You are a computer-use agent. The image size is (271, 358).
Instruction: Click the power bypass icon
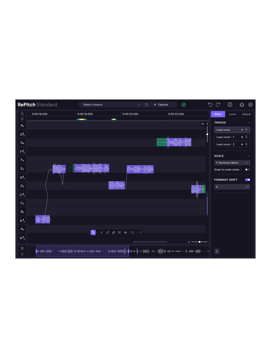tap(242, 105)
